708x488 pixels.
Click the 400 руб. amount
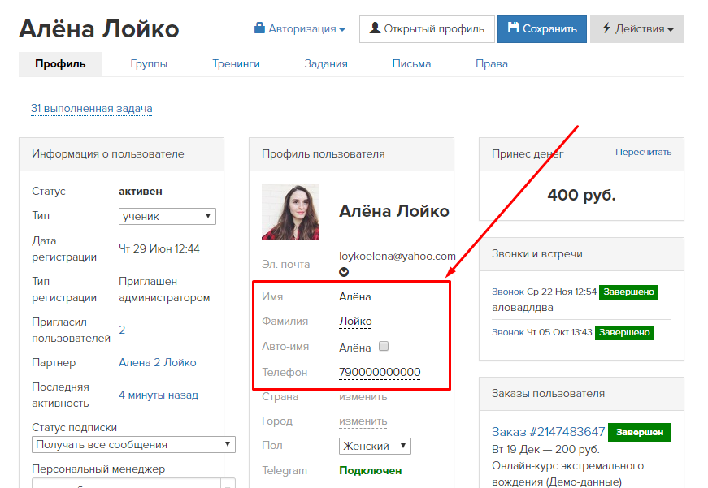click(x=581, y=195)
